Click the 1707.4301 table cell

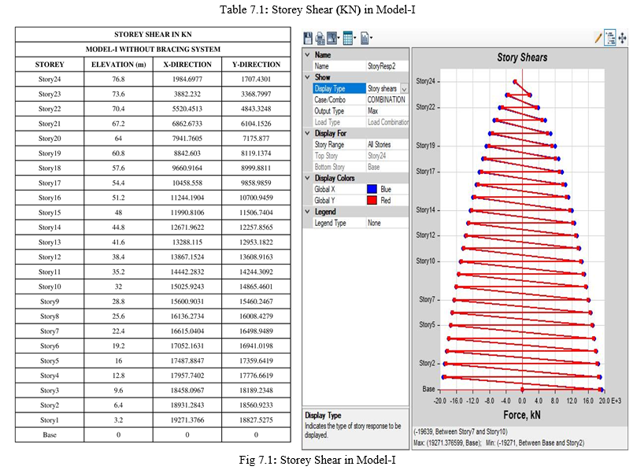256,80
